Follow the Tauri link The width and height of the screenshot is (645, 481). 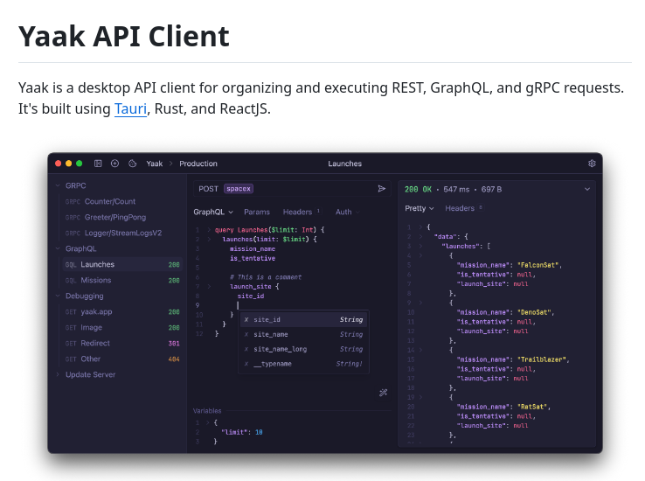(x=130, y=108)
